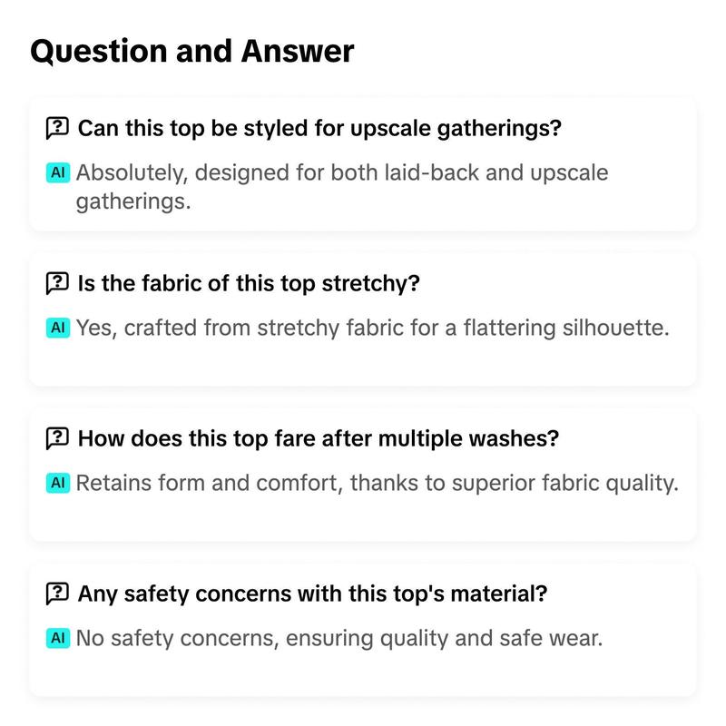Tap the AI badge before 'No safety concerns' answer
726x726 pixels.
coord(58,638)
